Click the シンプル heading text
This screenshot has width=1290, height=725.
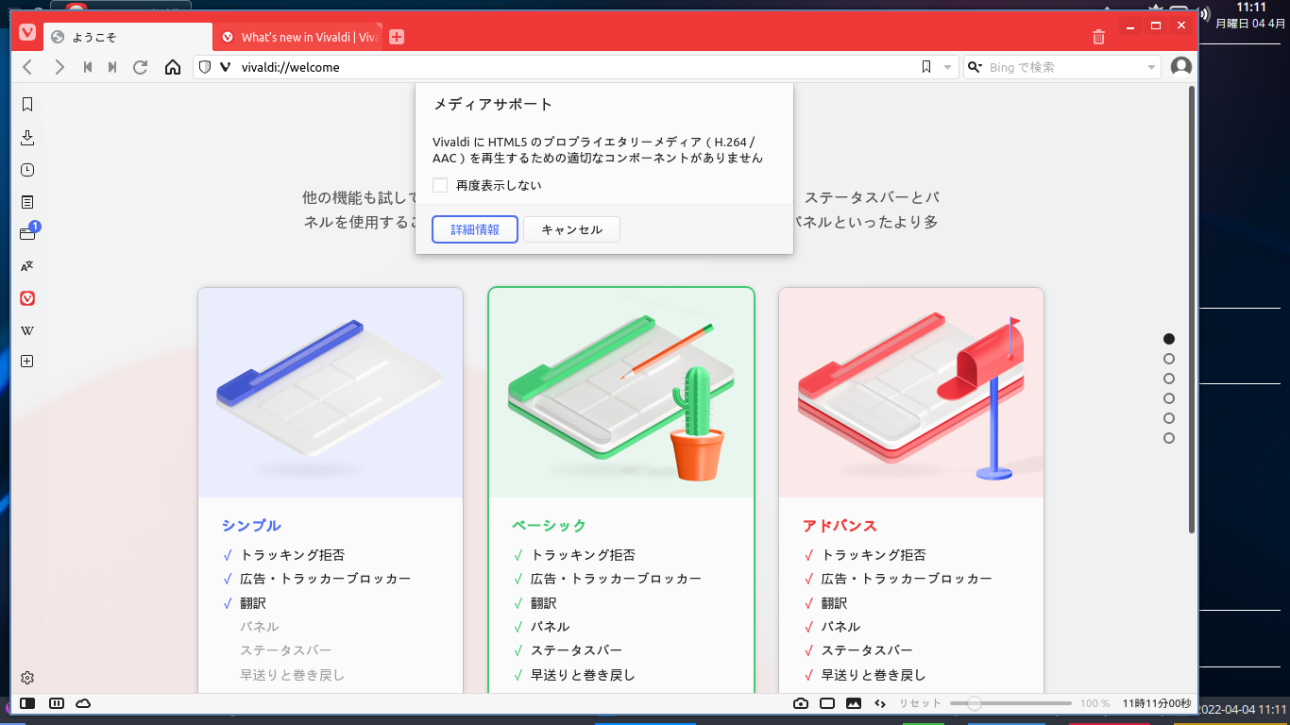251,526
